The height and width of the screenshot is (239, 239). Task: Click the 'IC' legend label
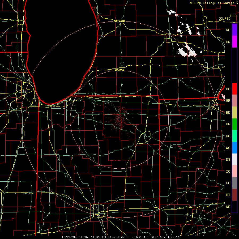228,172
